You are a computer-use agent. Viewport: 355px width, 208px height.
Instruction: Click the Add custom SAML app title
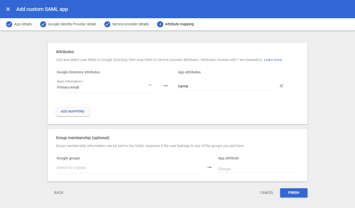pos(42,9)
